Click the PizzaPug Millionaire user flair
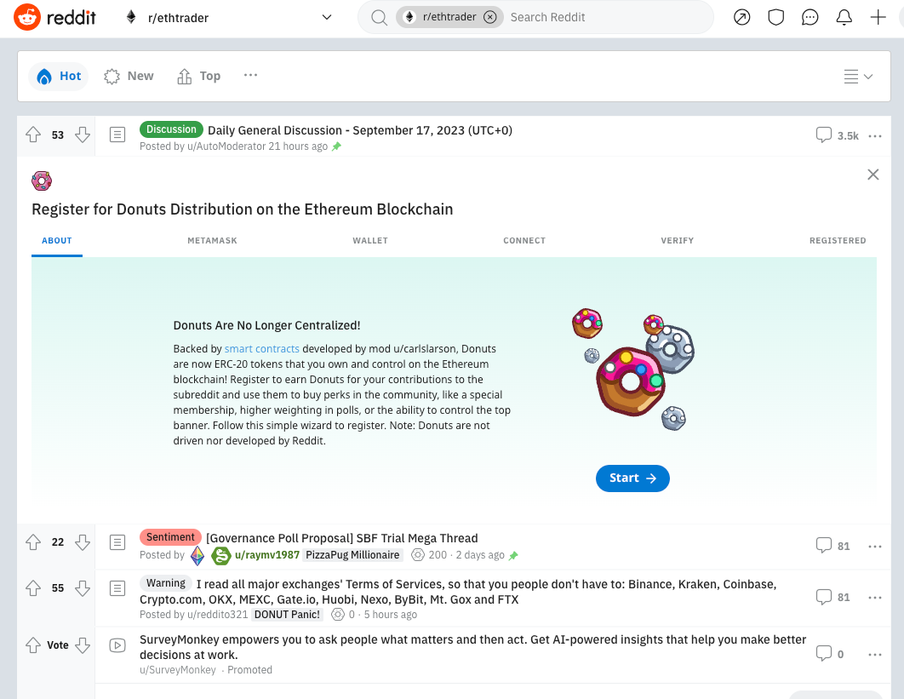This screenshot has height=699, width=904. (x=352, y=555)
